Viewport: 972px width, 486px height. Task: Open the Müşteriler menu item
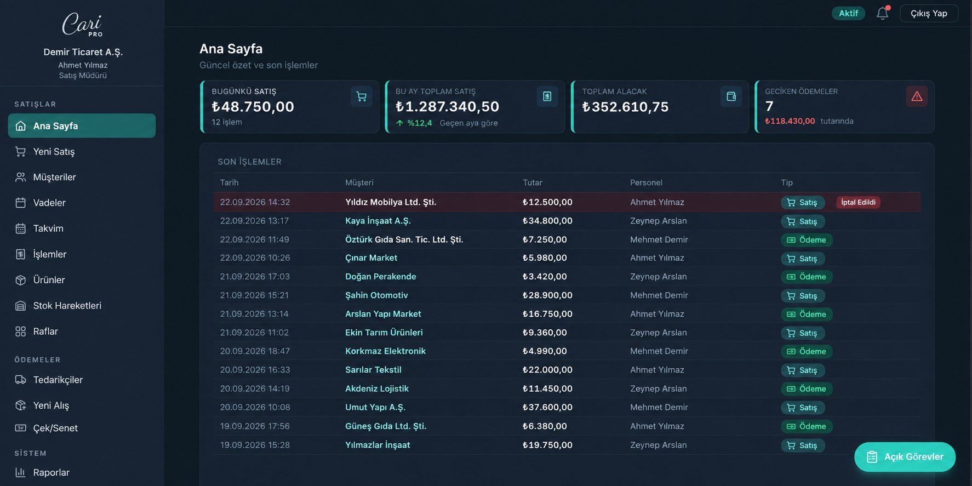coord(82,177)
